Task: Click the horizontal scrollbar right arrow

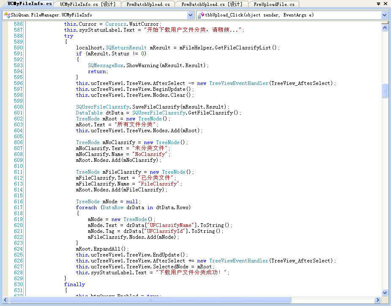Action: tap(378, 300)
